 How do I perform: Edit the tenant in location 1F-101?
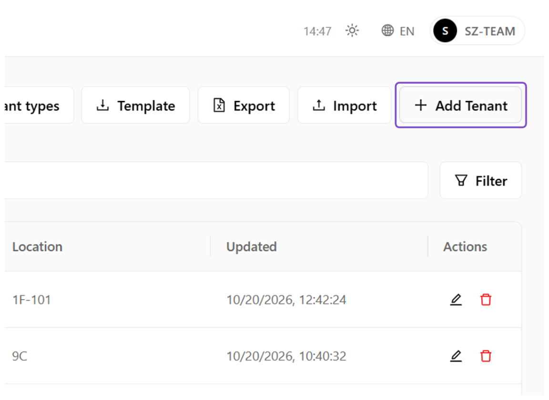tap(456, 300)
